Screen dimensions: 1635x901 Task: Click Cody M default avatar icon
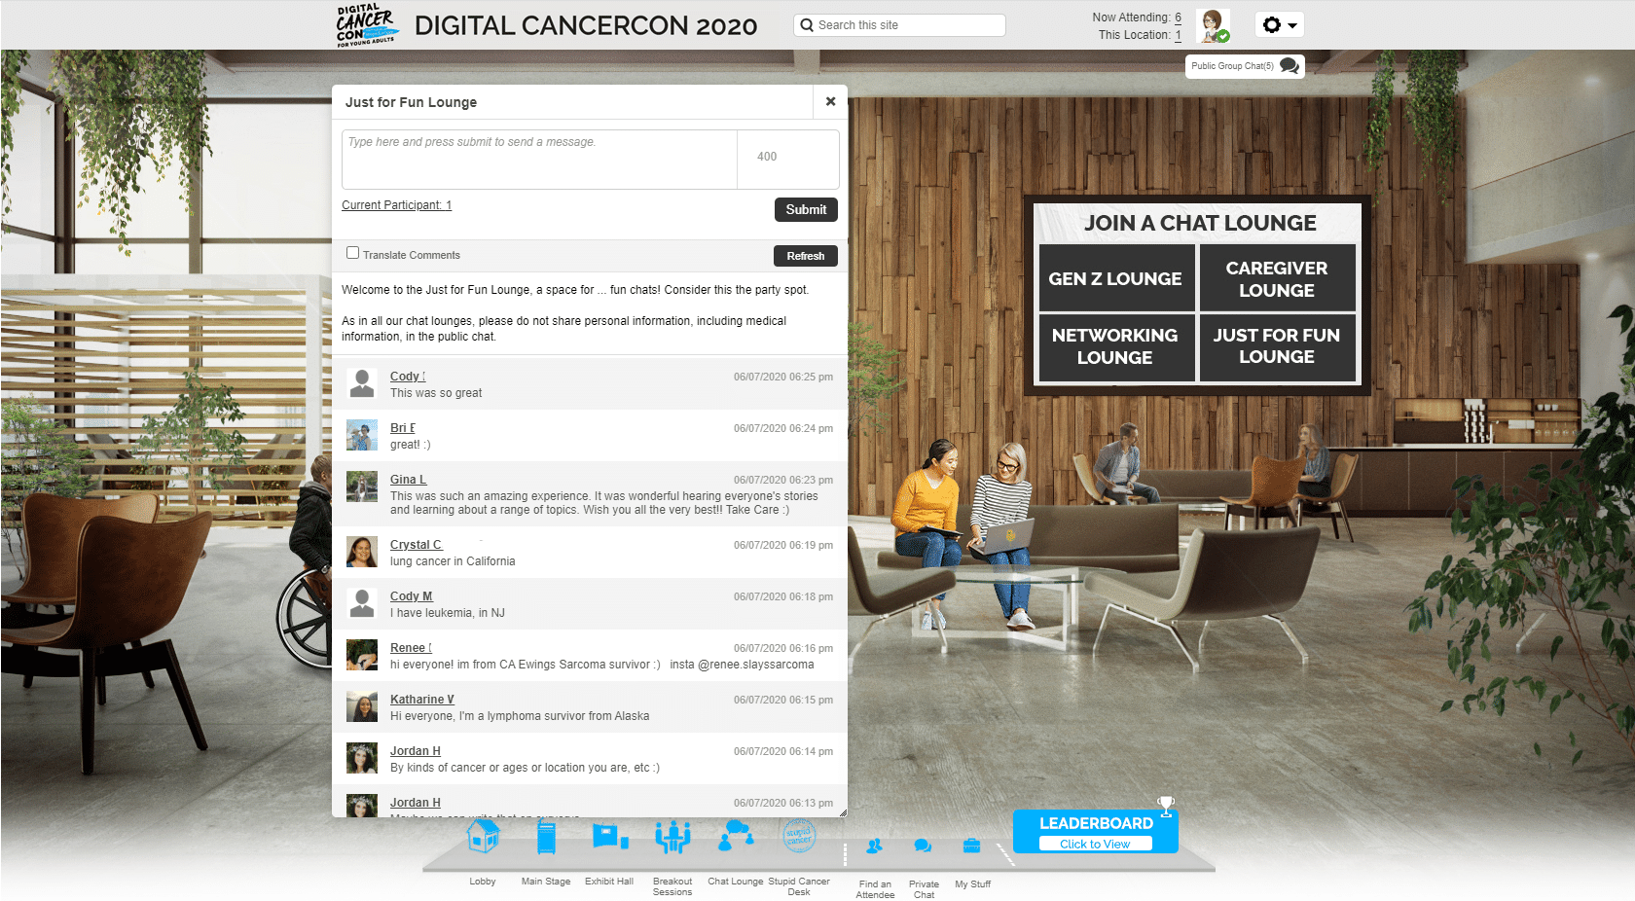(x=362, y=603)
